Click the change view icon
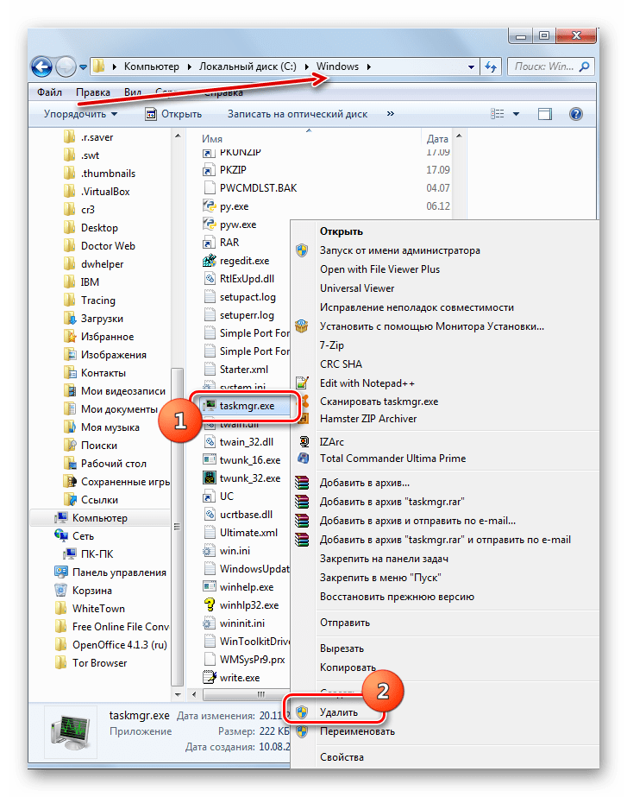The height and width of the screenshot is (797, 627). click(x=498, y=114)
